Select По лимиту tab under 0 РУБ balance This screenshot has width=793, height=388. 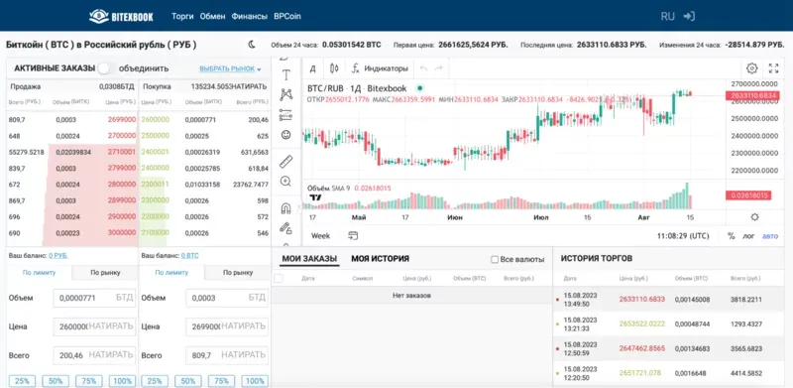39,273
